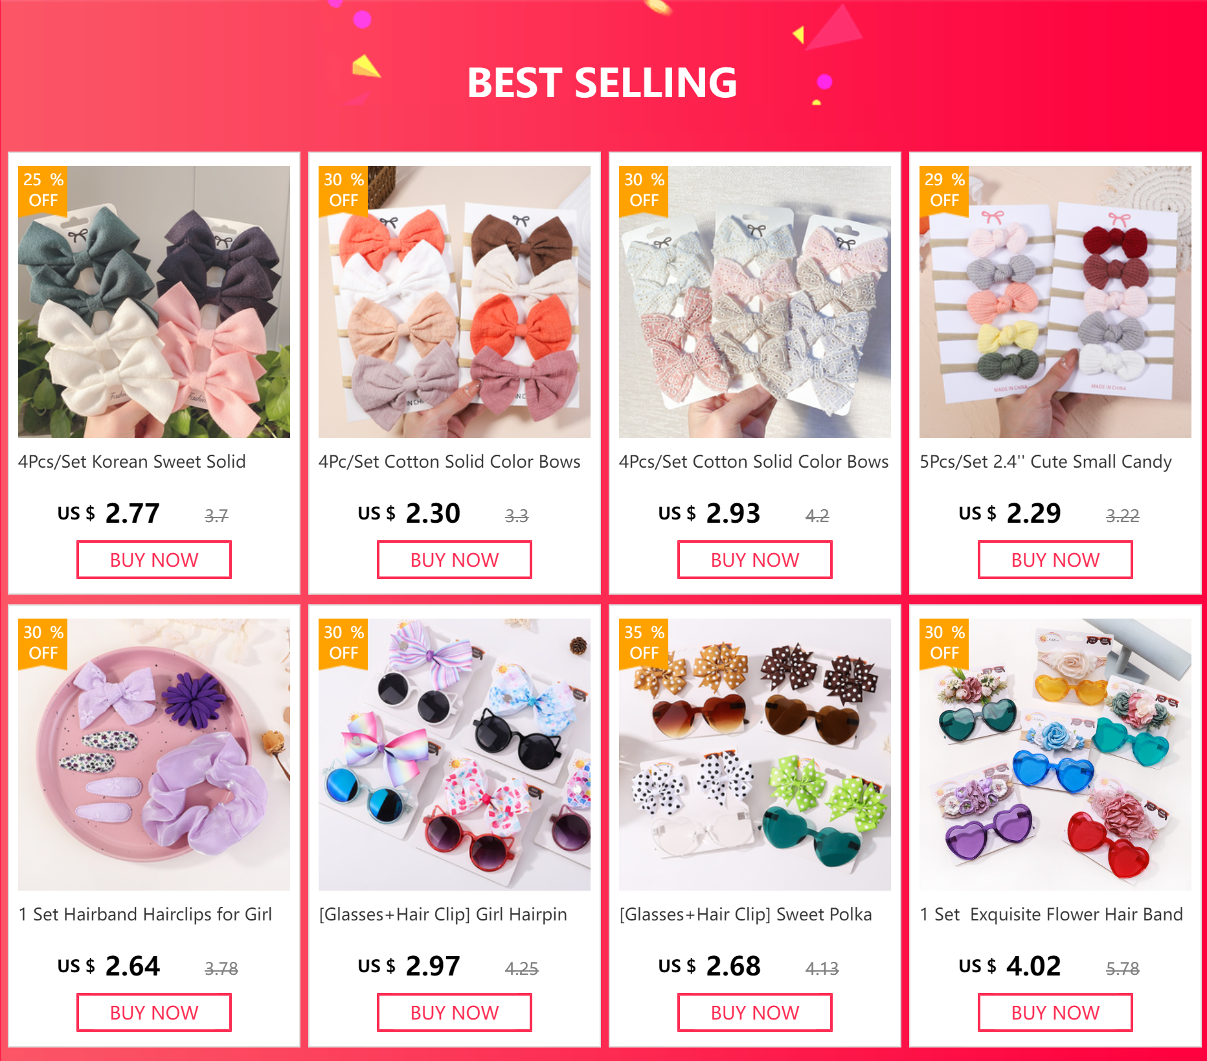The height and width of the screenshot is (1061, 1207).
Task: Click BUY NOW for Exquisite Flower Hair Band
Action: click(1055, 1012)
